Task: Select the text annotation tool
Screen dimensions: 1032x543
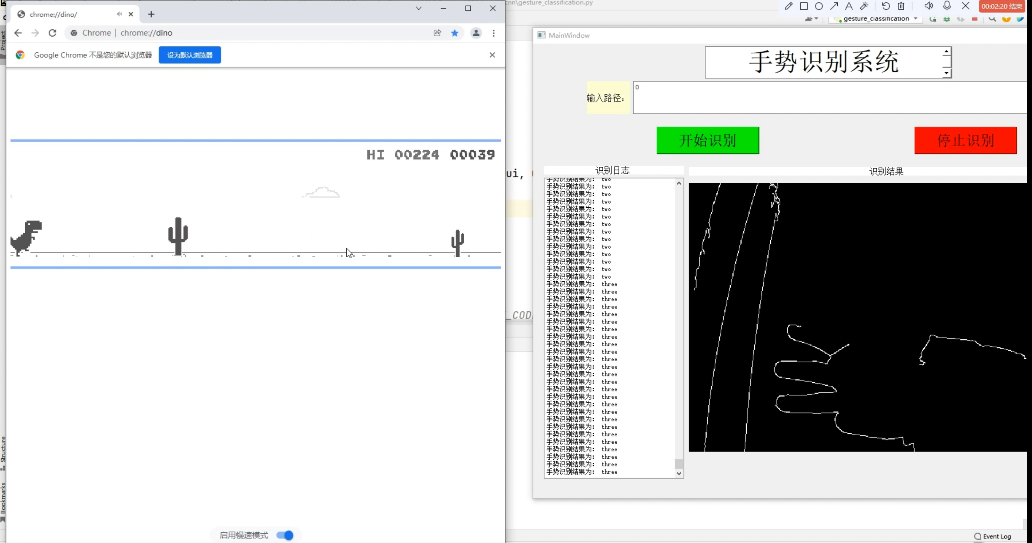Action: (849, 6)
